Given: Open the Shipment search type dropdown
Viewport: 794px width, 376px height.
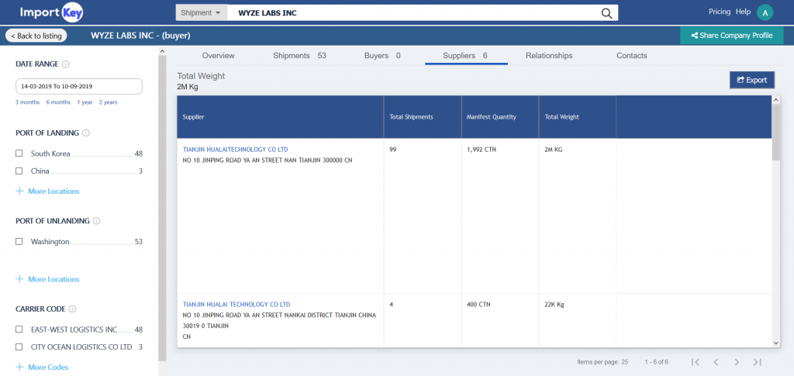Looking at the screenshot, I should pyautogui.click(x=201, y=13).
